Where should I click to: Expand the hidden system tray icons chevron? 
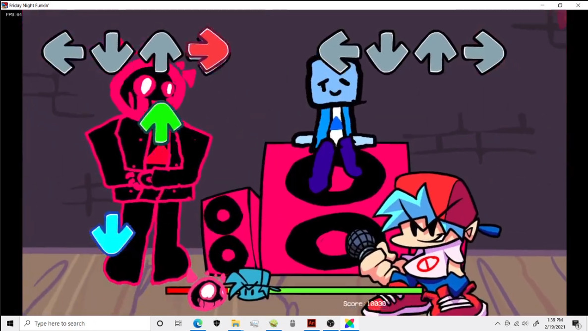click(498, 323)
